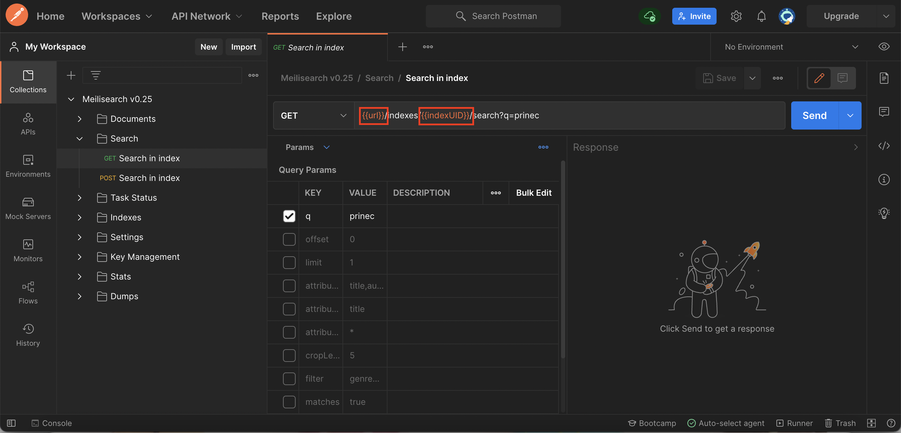The width and height of the screenshot is (901, 433).
Task: Enable the offset query parameter
Action: 289,239
